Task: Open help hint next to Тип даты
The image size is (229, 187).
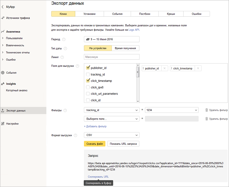Action: (65, 48)
